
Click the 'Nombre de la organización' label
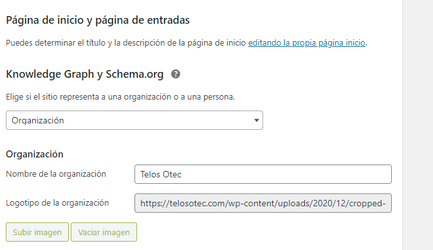(x=56, y=174)
